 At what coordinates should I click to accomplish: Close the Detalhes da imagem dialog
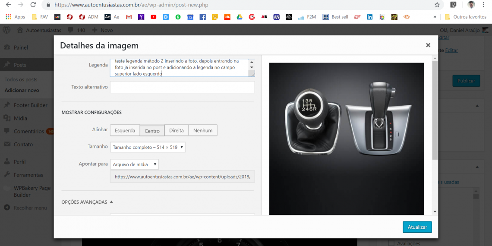click(428, 45)
